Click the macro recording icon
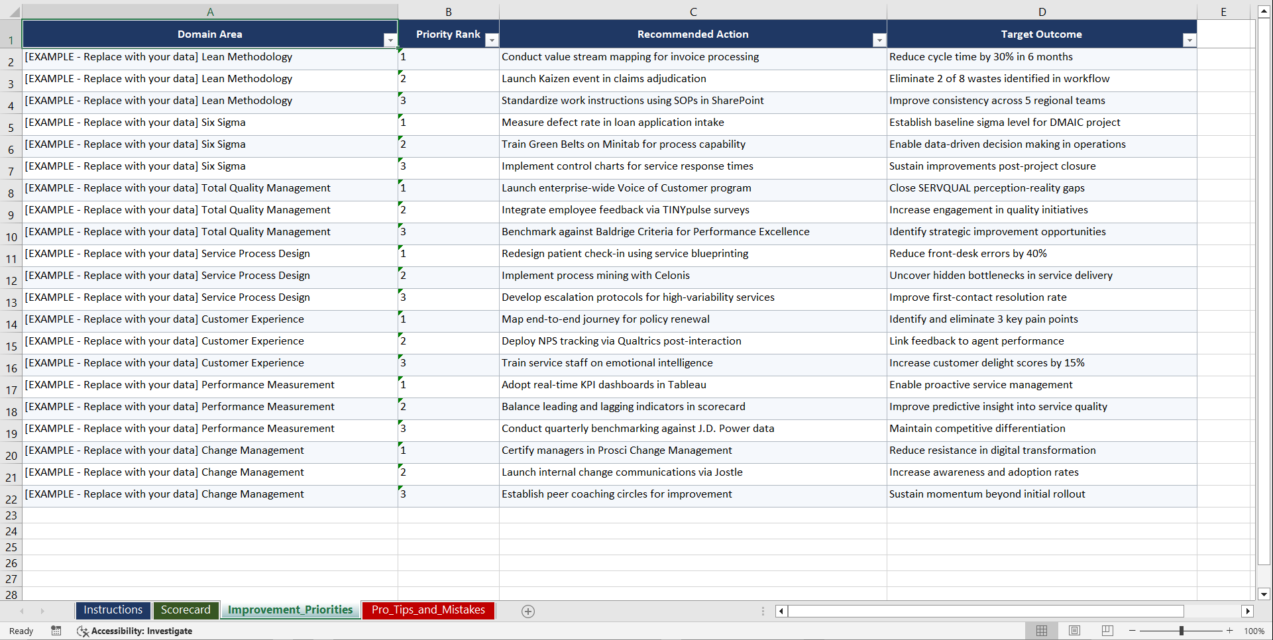 (x=56, y=631)
